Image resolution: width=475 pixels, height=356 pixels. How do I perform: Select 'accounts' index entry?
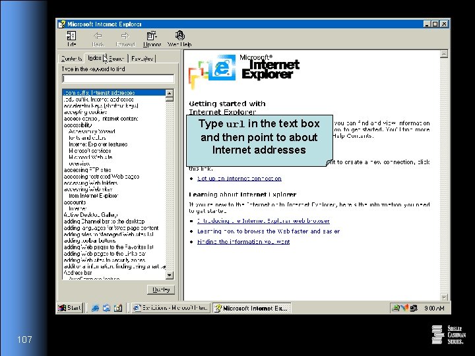75,202
